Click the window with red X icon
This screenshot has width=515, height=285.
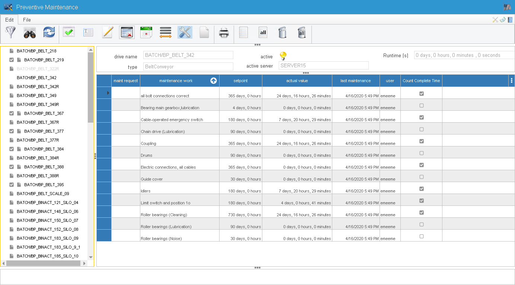(127, 32)
